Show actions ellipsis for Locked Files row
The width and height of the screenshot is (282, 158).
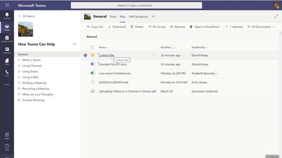[153, 55]
